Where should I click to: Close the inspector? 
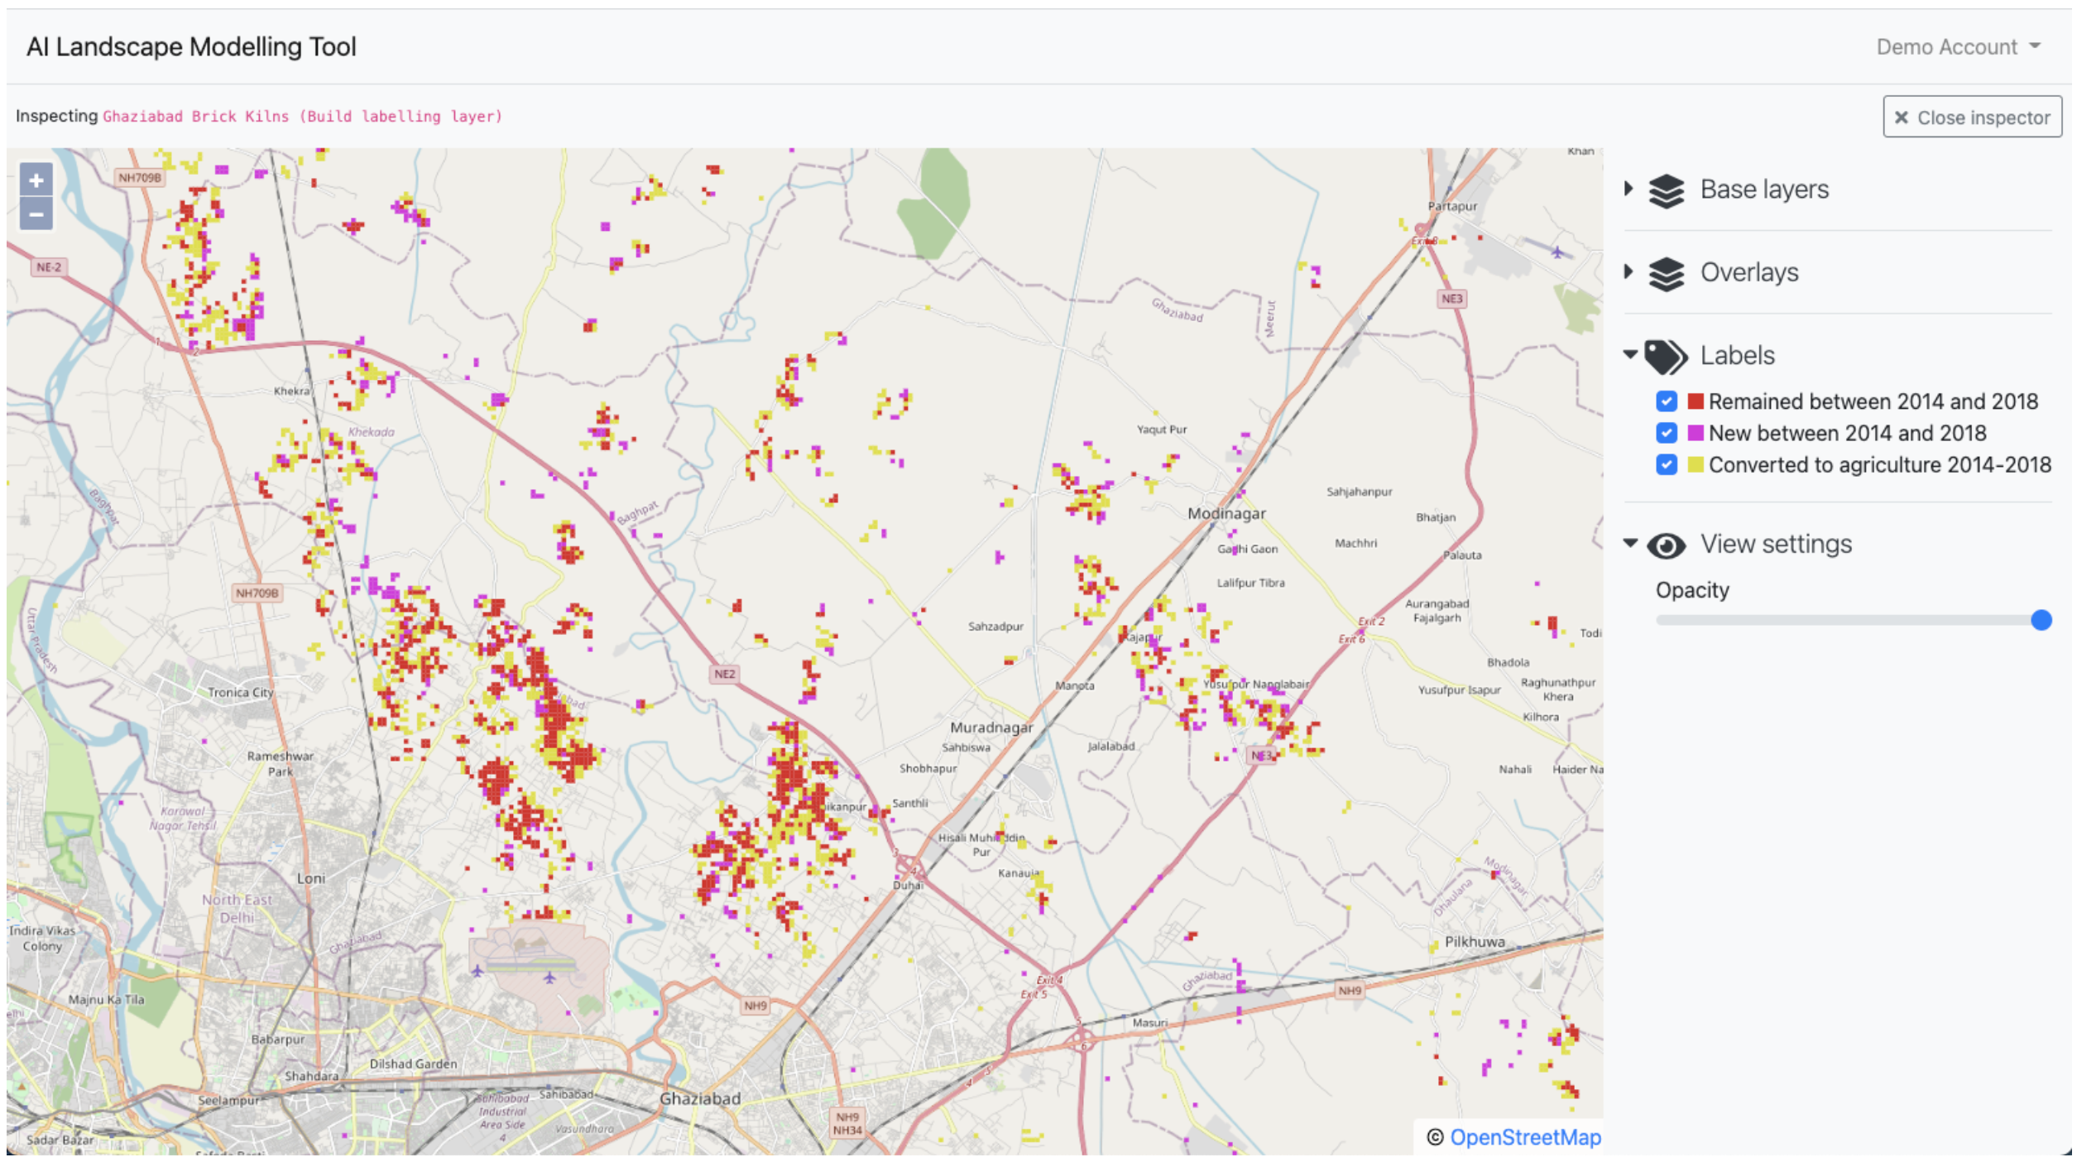1972,117
